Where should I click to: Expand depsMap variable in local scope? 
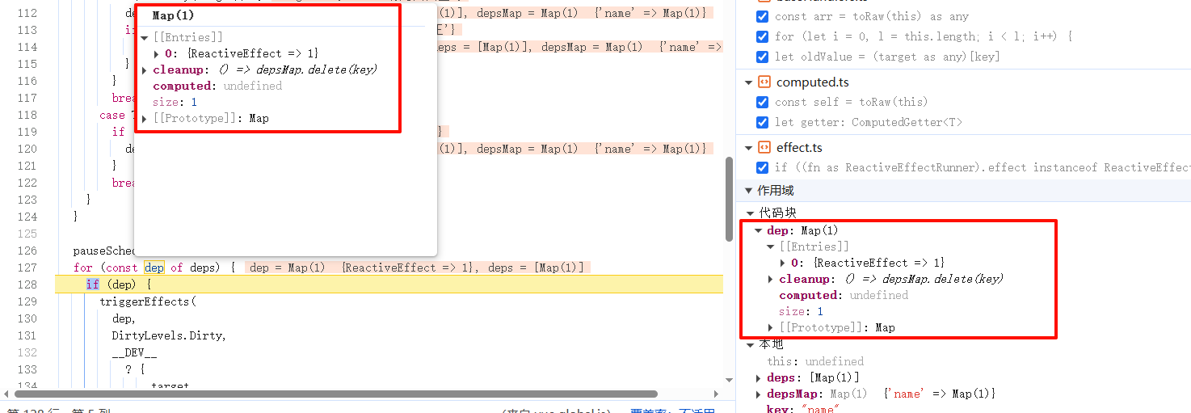point(758,394)
